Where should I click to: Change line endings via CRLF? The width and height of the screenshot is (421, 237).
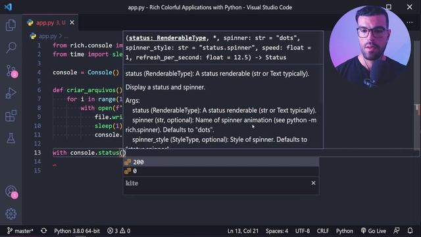coord(322,231)
